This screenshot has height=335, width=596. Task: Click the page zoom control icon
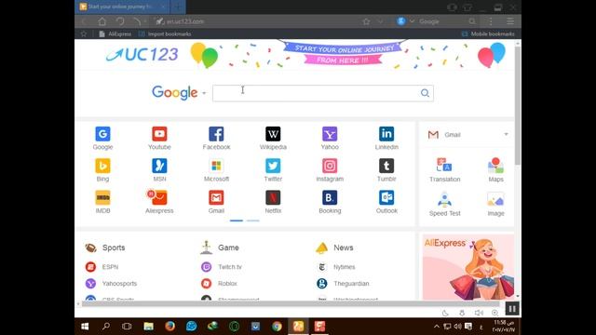(x=494, y=313)
